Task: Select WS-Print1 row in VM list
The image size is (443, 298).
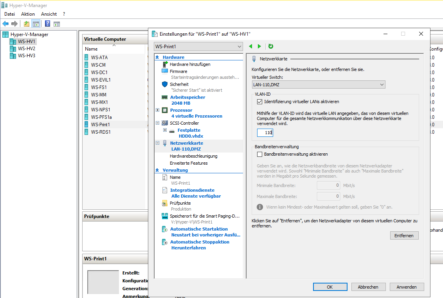Action: [x=115, y=125]
